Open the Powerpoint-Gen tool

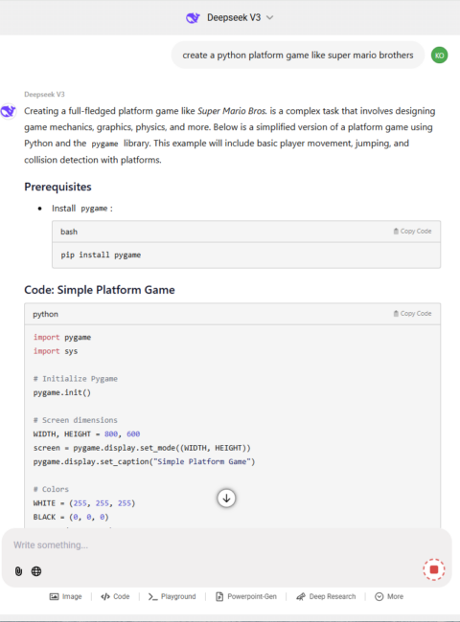point(246,596)
